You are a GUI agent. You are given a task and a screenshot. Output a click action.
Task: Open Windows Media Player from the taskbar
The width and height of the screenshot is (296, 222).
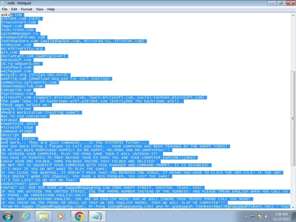point(61,216)
